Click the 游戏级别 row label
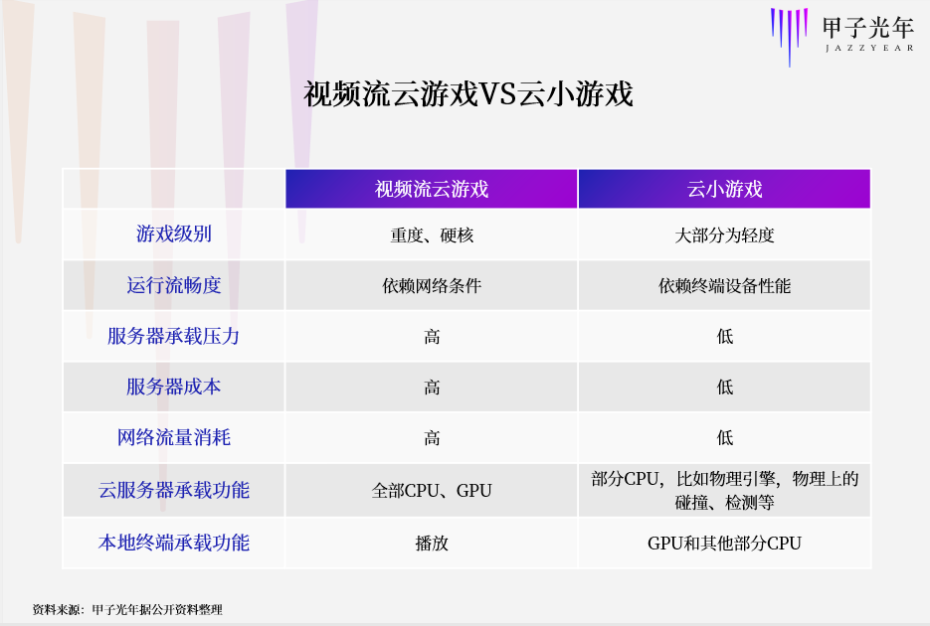Screen dimensions: 930x626 pos(172,234)
